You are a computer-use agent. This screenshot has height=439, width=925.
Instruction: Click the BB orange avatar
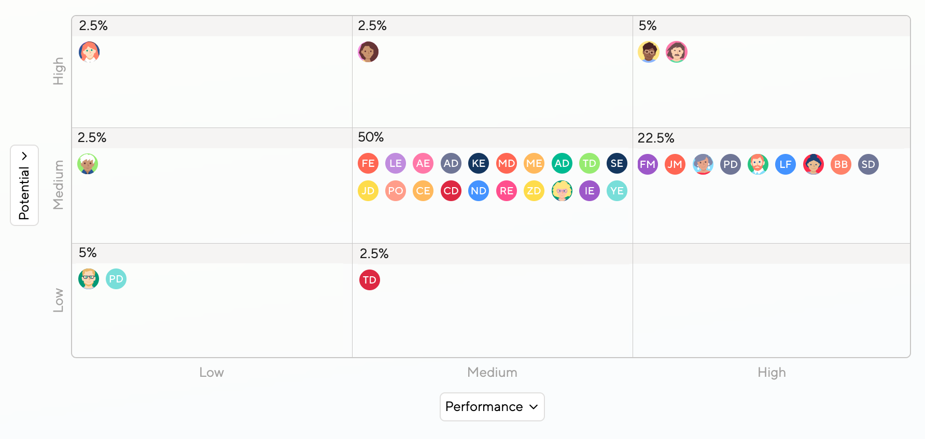[841, 164]
